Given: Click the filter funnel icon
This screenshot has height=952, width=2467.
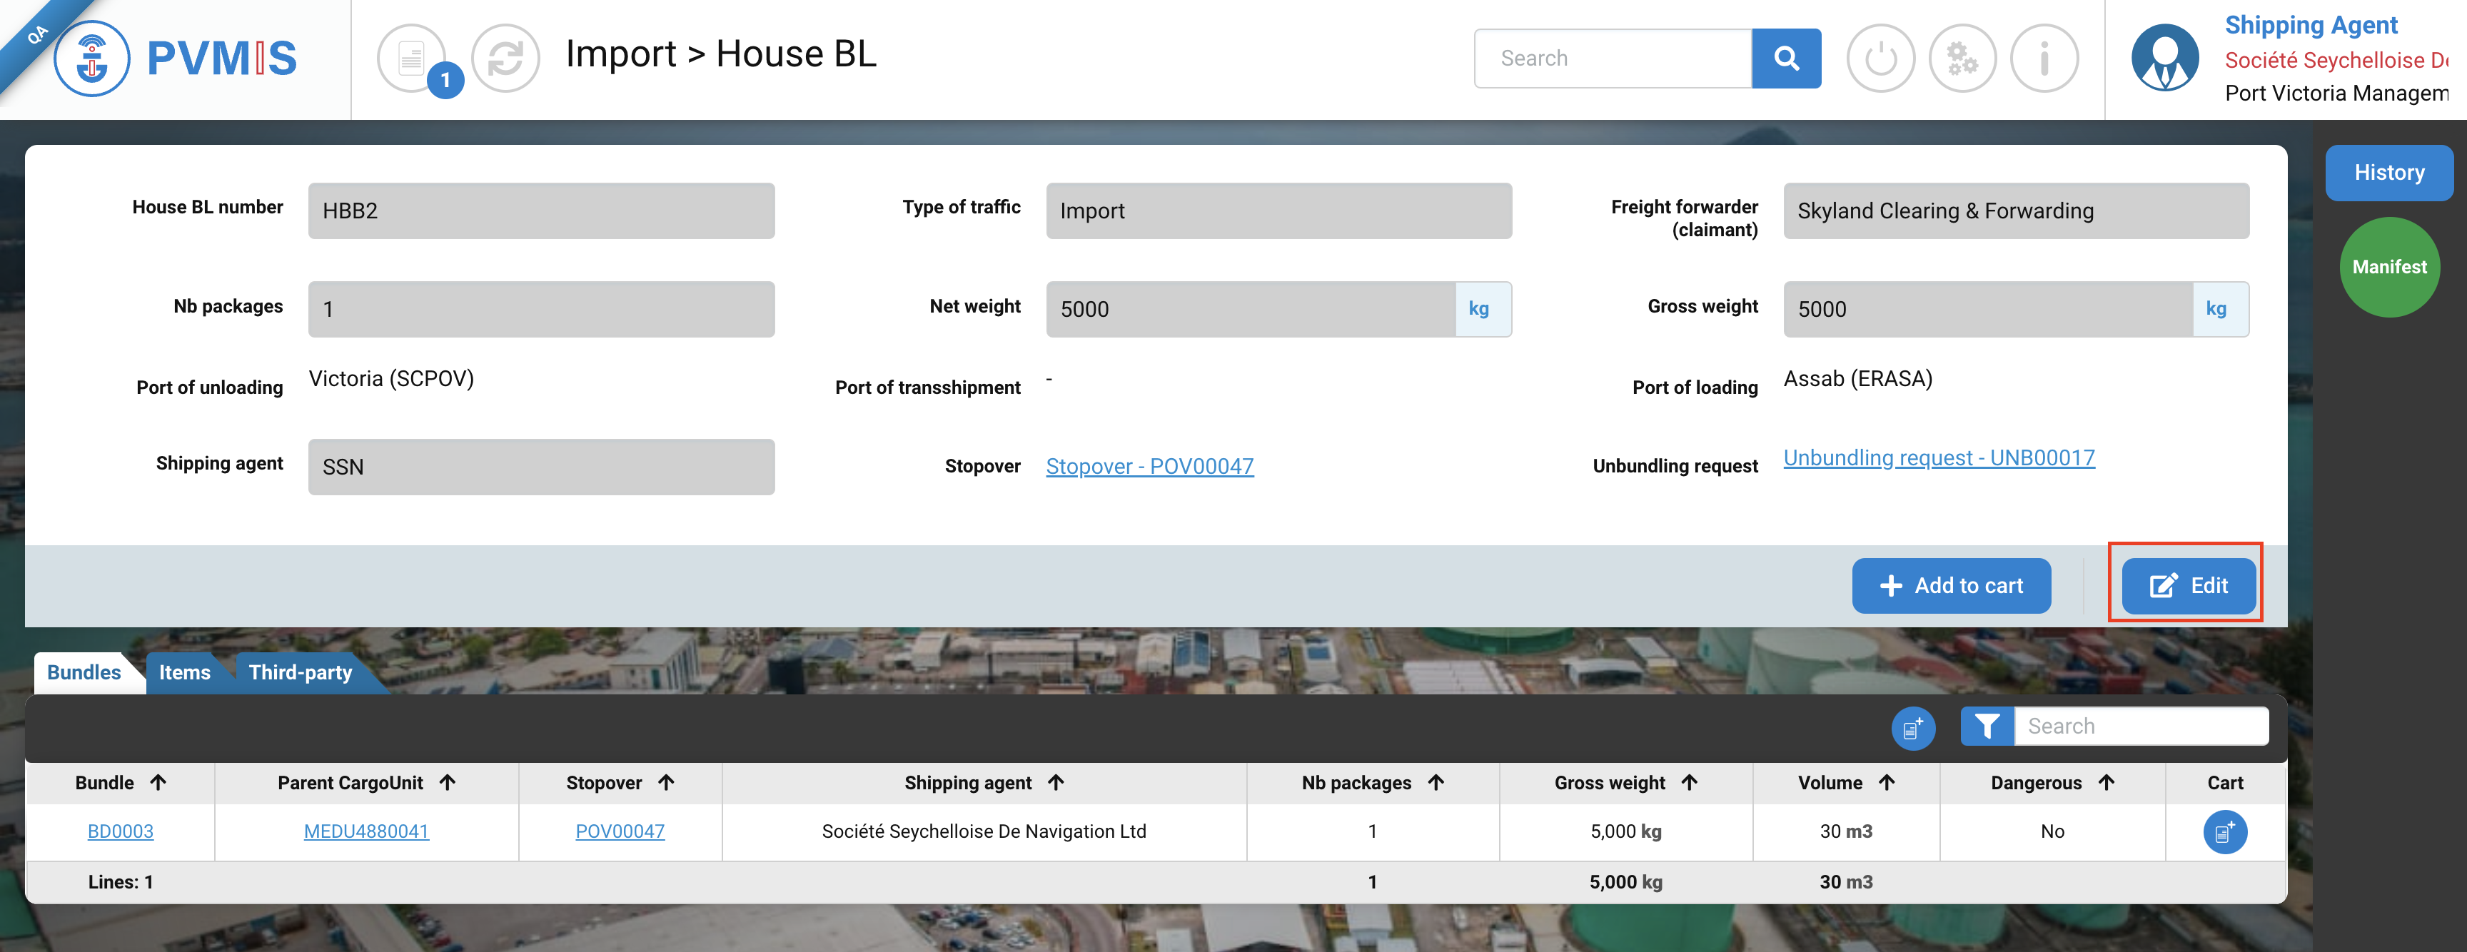Looking at the screenshot, I should point(1987,726).
